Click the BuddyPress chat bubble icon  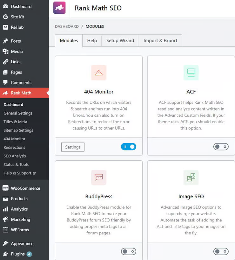click(99, 177)
